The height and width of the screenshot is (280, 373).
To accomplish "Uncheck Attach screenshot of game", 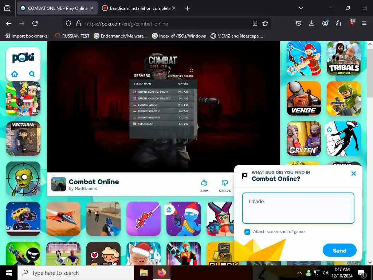I will point(247,232).
